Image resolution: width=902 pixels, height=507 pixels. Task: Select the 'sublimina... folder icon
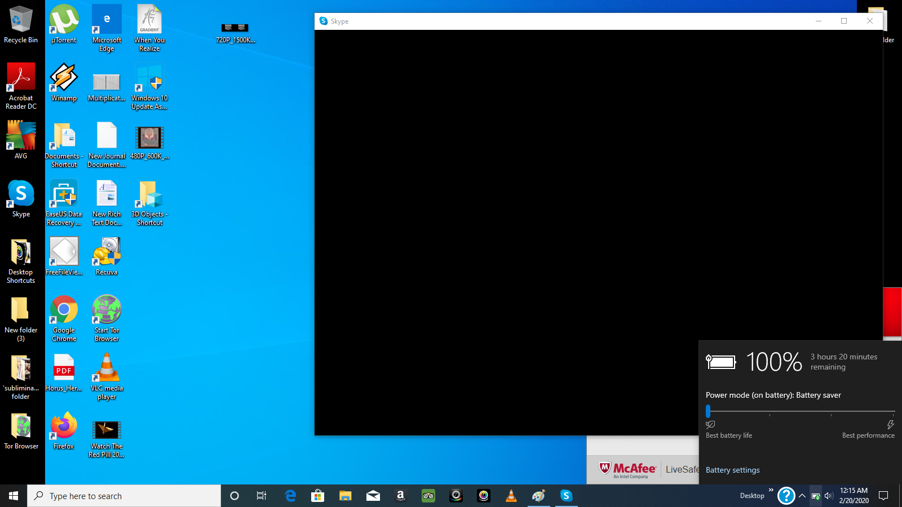pyautogui.click(x=21, y=377)
